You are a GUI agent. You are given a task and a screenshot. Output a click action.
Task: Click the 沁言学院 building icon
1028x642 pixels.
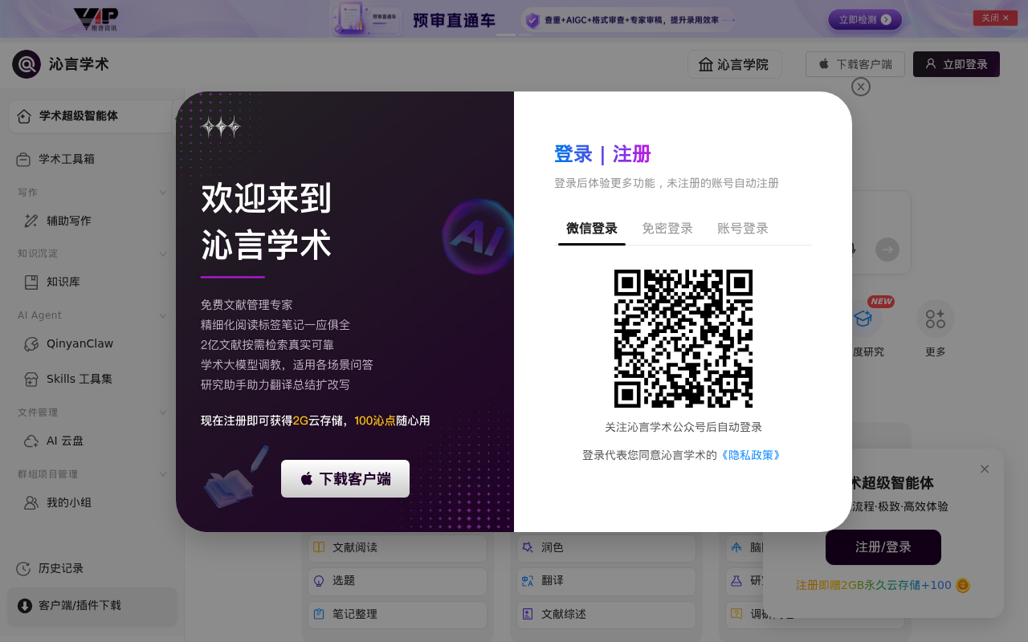tap(706, 64)
